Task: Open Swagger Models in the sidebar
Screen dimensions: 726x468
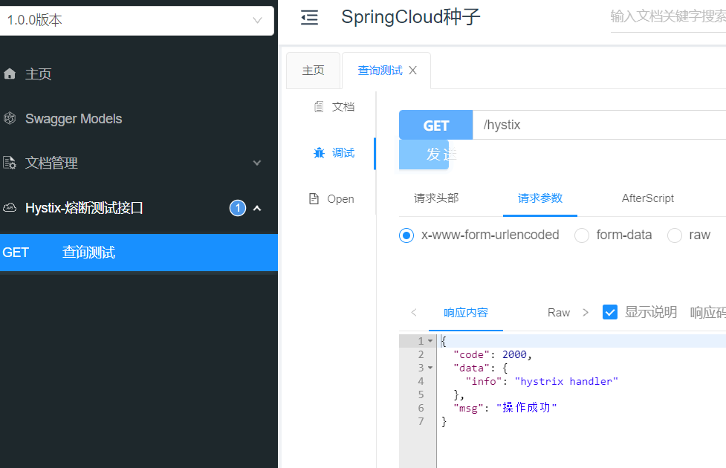Action: (x=73, y=119)
